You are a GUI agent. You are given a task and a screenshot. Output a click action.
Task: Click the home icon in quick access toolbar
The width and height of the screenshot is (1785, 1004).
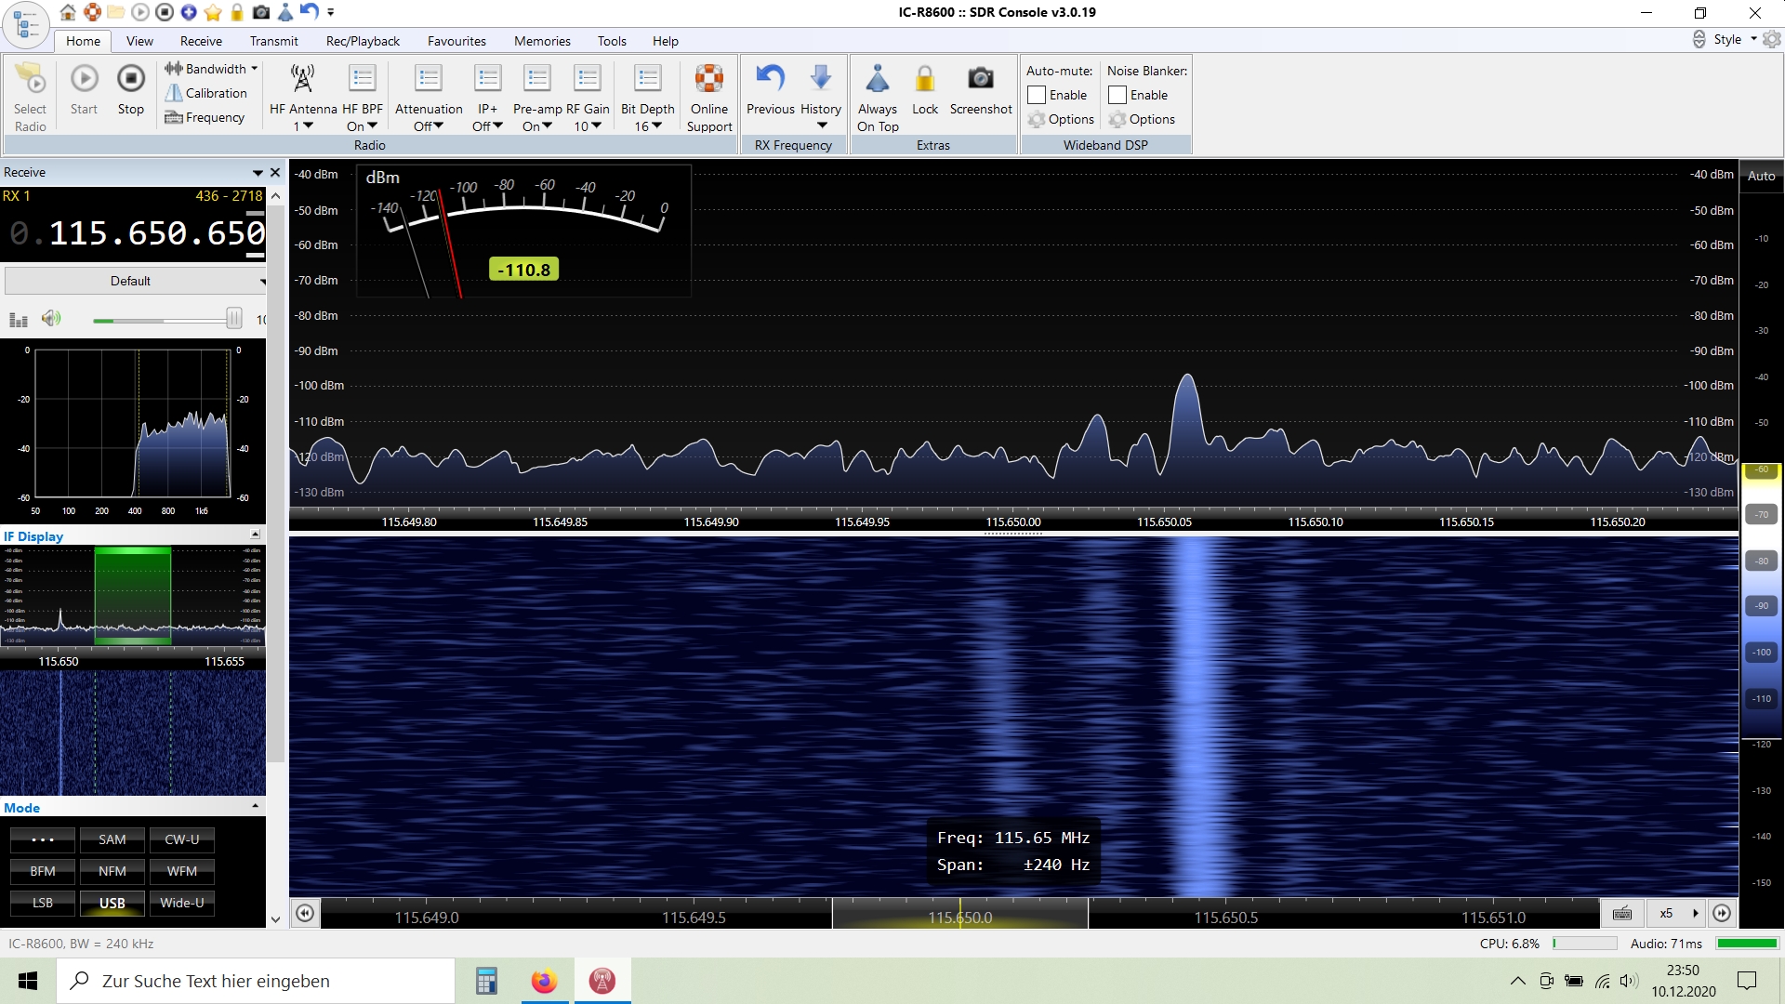coord(68,12)
